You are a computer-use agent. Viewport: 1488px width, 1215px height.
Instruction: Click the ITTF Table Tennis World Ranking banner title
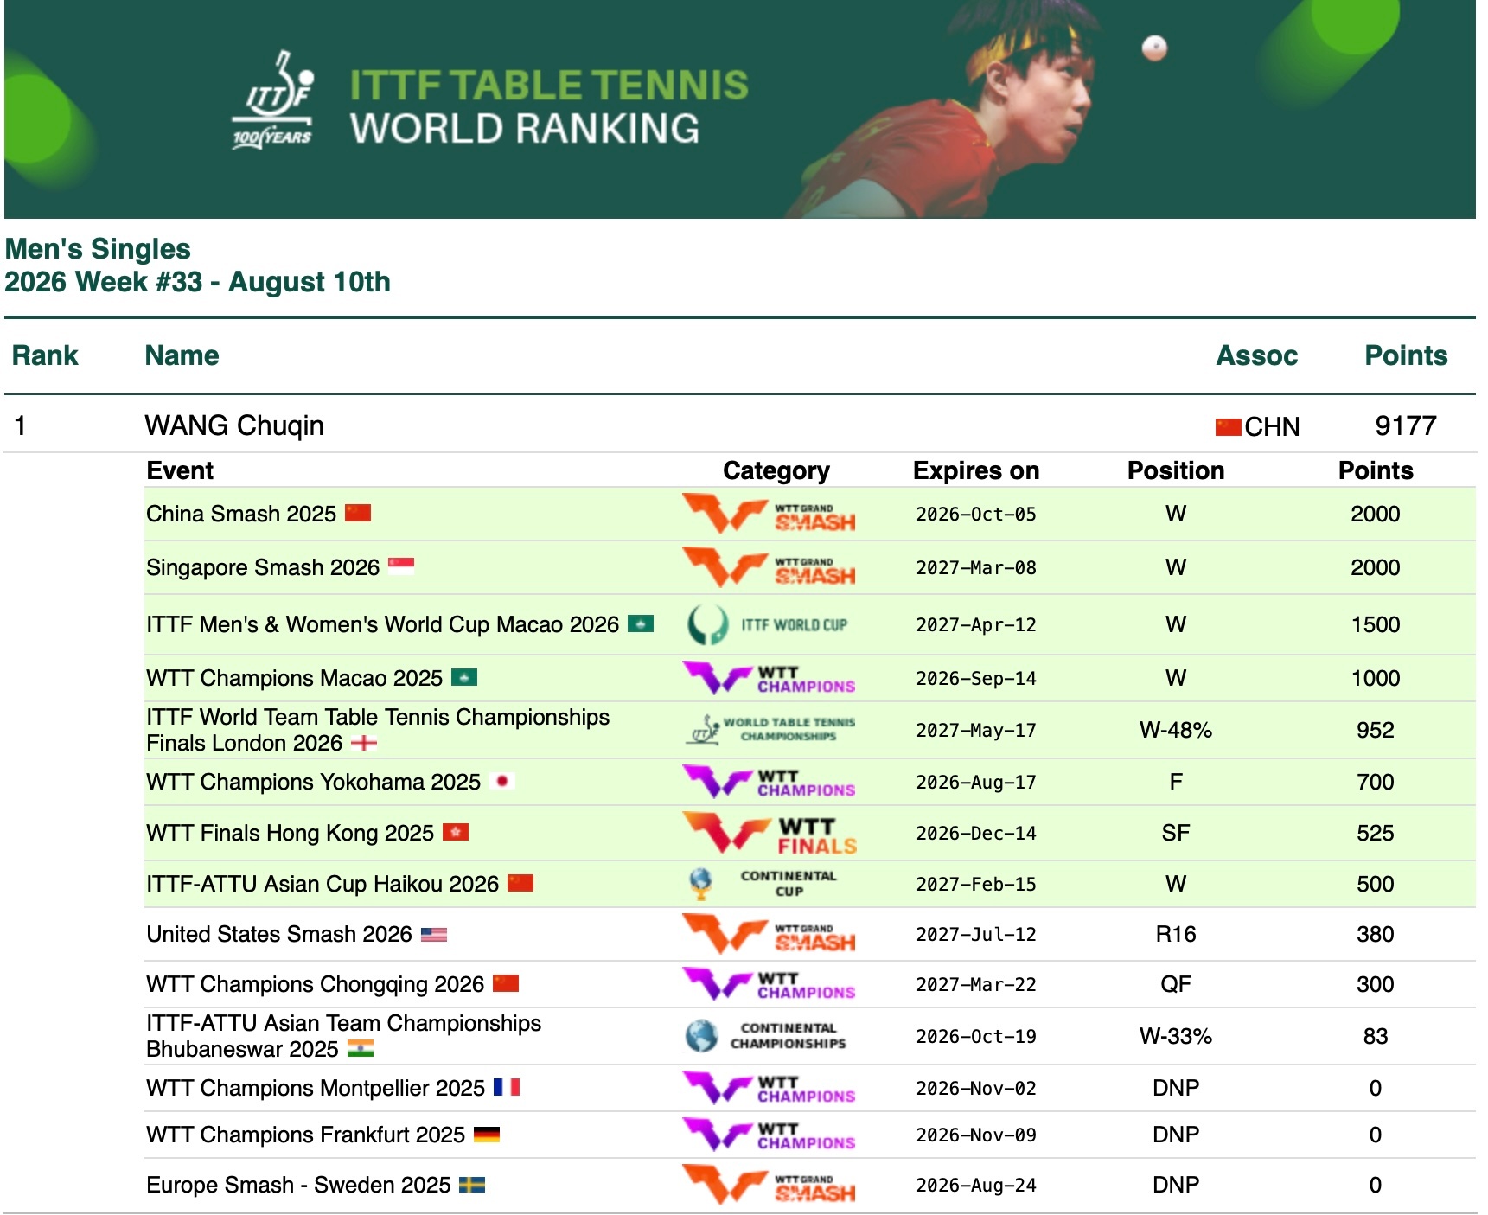tap(548, 106)
